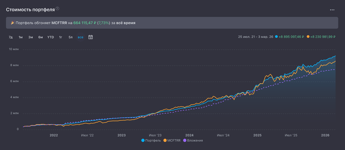
Task: Open the three-dots options menu
Action: [332, 10]
